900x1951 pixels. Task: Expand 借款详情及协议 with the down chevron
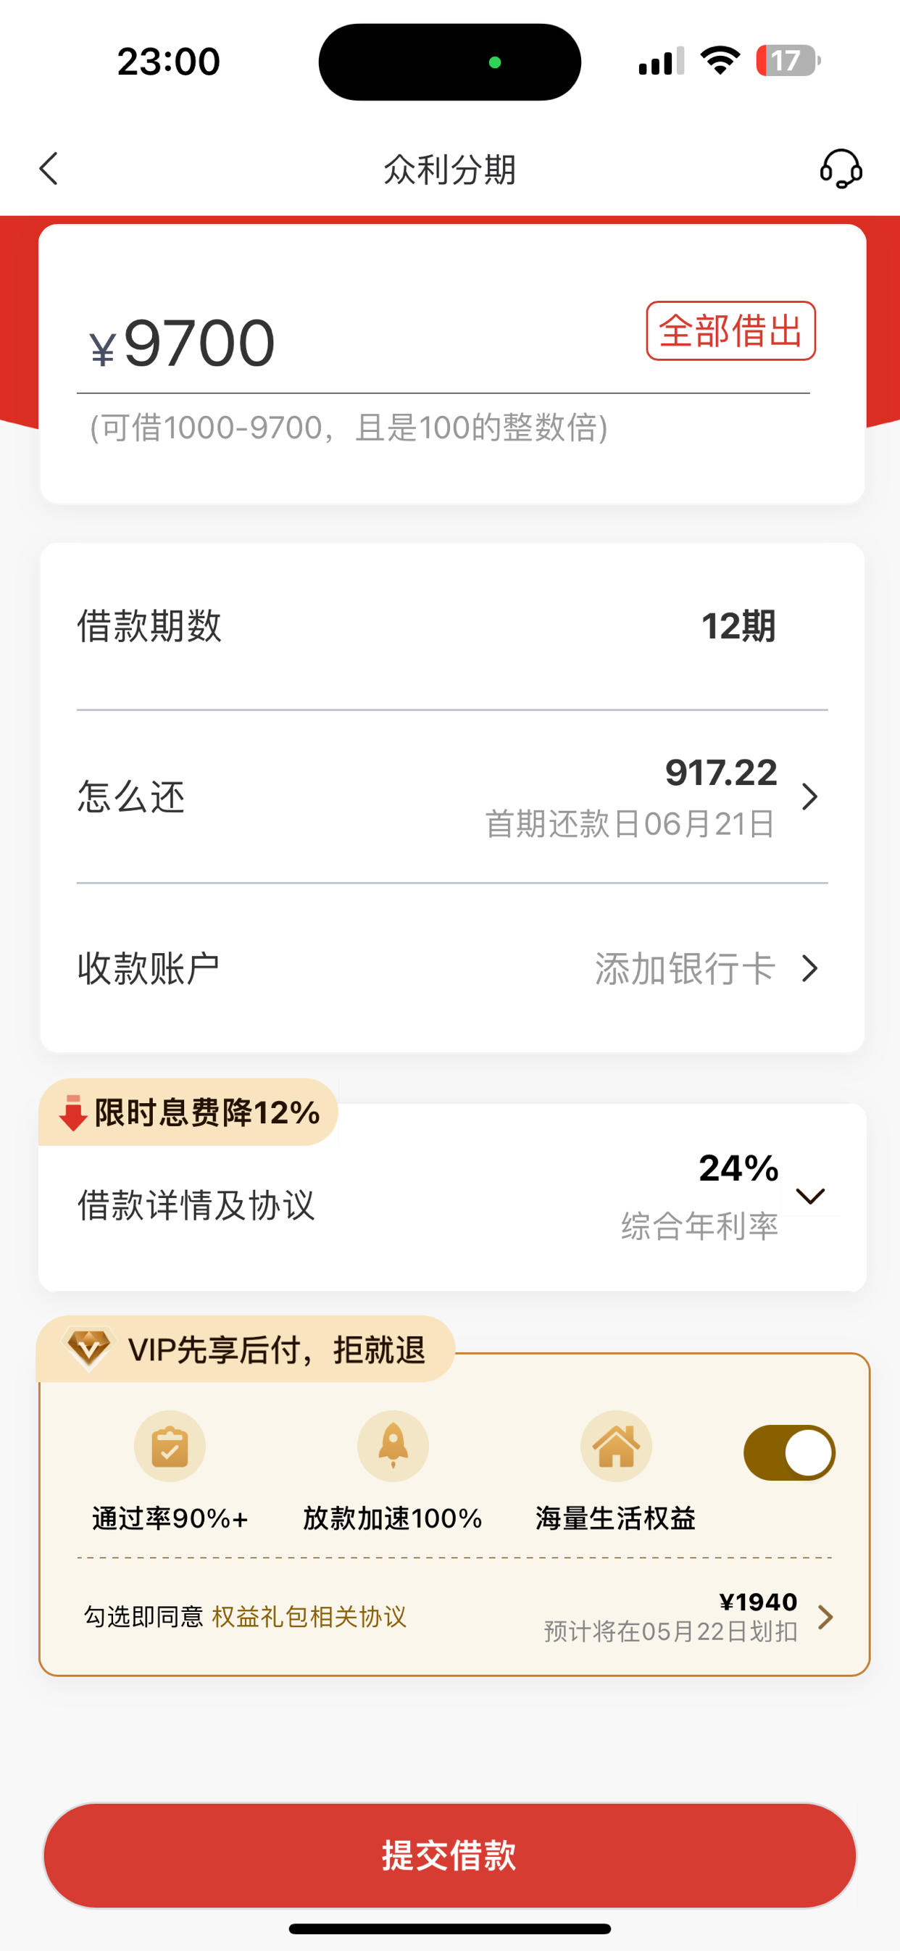pos(810,1196)
